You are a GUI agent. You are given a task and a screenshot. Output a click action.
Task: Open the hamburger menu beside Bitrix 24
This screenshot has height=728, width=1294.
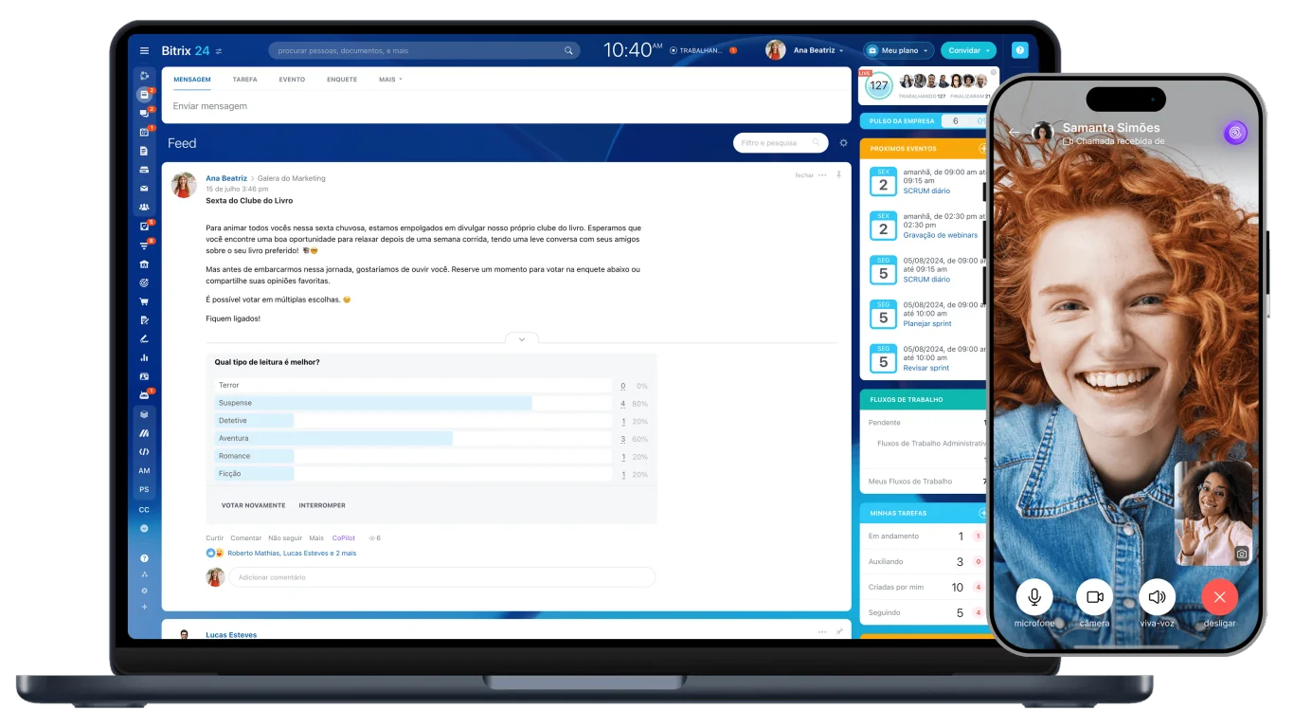[144, 50]
